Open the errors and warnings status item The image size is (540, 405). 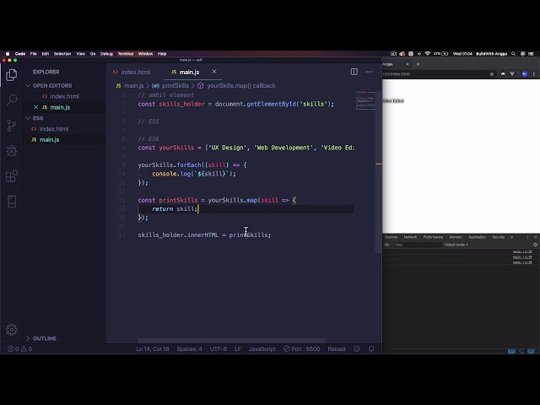click(20, 348)
